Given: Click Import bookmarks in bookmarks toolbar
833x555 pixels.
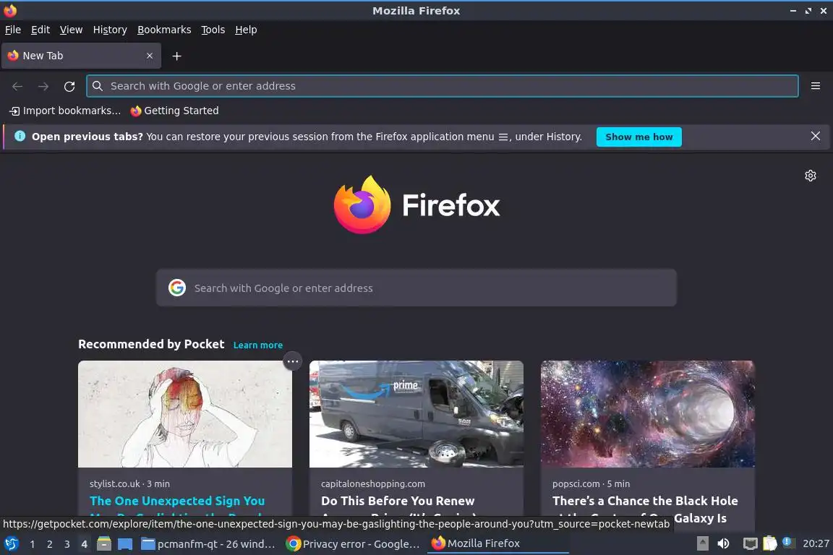Looking at the screenshot, I should point(65,111).
